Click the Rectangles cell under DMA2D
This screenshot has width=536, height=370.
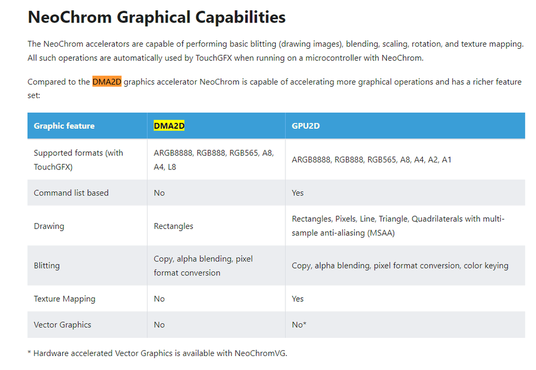[x=173, y=226]
